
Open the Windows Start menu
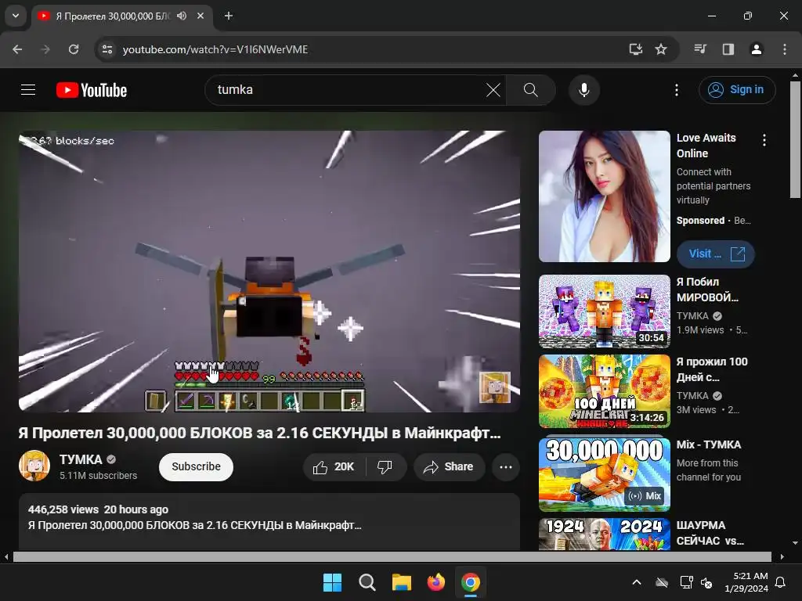coord(332,582)
